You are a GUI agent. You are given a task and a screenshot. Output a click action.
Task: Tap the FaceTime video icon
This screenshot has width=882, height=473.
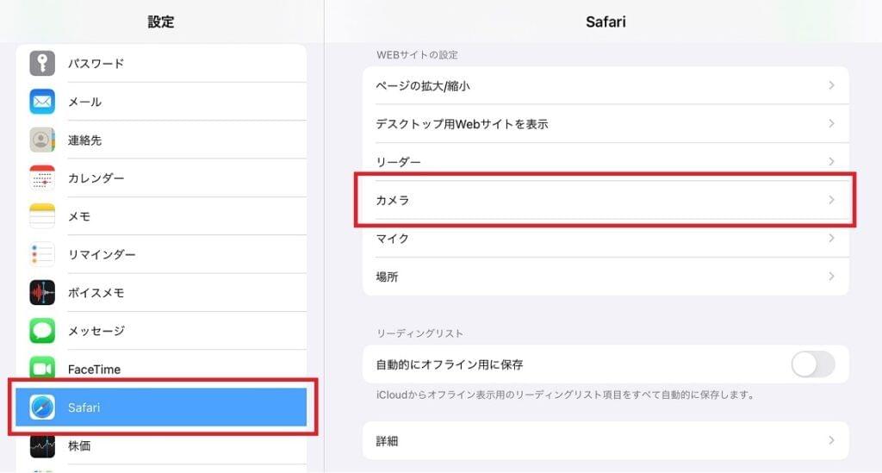pyautogui.click(x=42, y=369)
